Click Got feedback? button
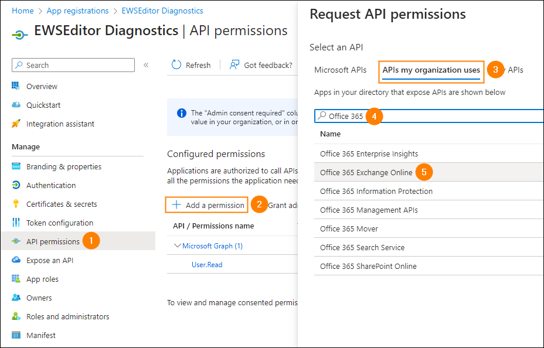Viewport: 544px width, 348px height. point(261,65)
